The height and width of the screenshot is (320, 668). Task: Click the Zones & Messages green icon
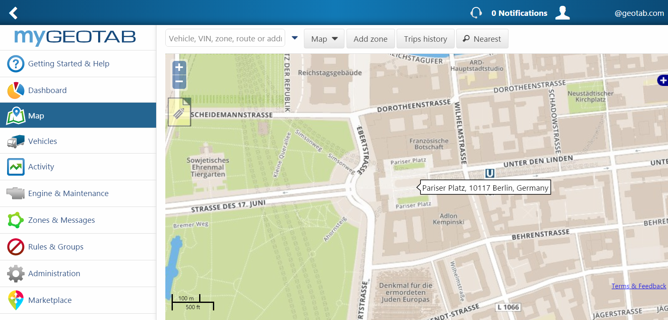pyautogui.click(x=15, y=220)
